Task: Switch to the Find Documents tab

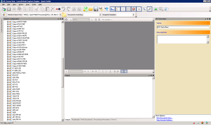Action: tap(87, 120)
